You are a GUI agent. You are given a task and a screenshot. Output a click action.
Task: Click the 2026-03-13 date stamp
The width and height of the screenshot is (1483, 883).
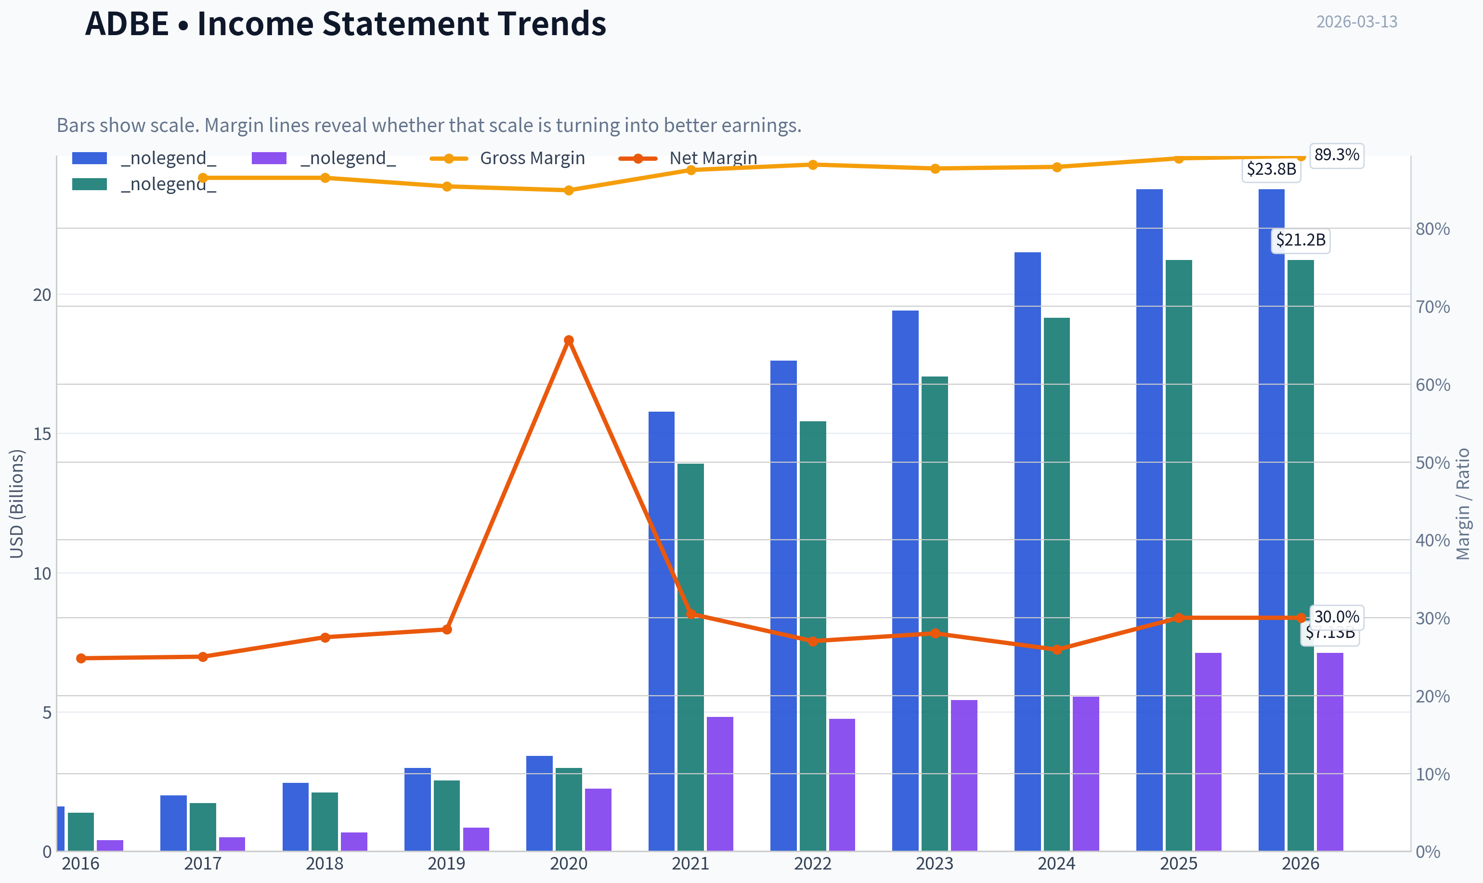(1357, 22)
